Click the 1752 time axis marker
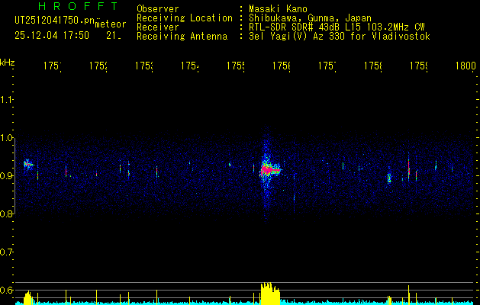 click(98, 66)
